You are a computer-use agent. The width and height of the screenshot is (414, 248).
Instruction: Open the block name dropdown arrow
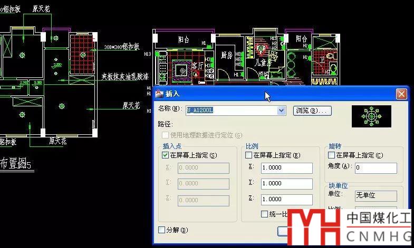click(282, 111)
